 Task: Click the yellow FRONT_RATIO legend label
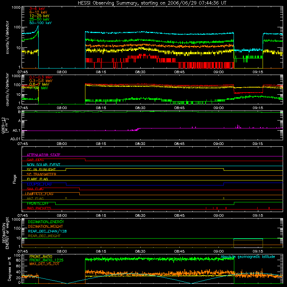pyautogui.click(x=41, y=257)
